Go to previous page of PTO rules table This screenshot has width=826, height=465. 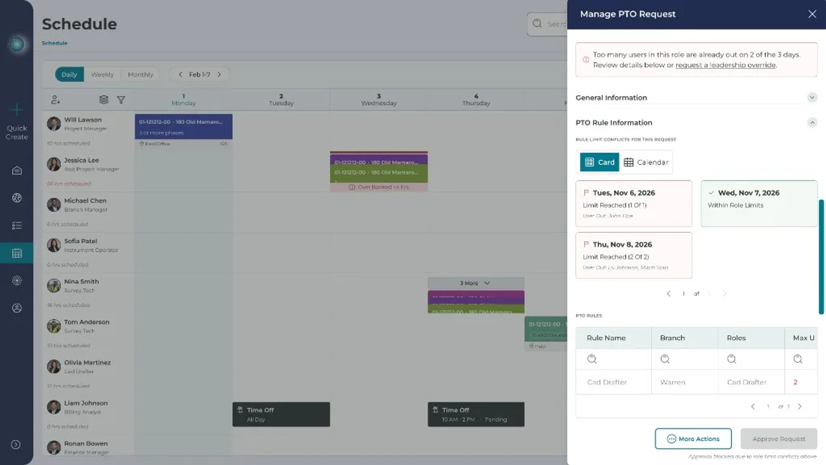click(753, 406)
